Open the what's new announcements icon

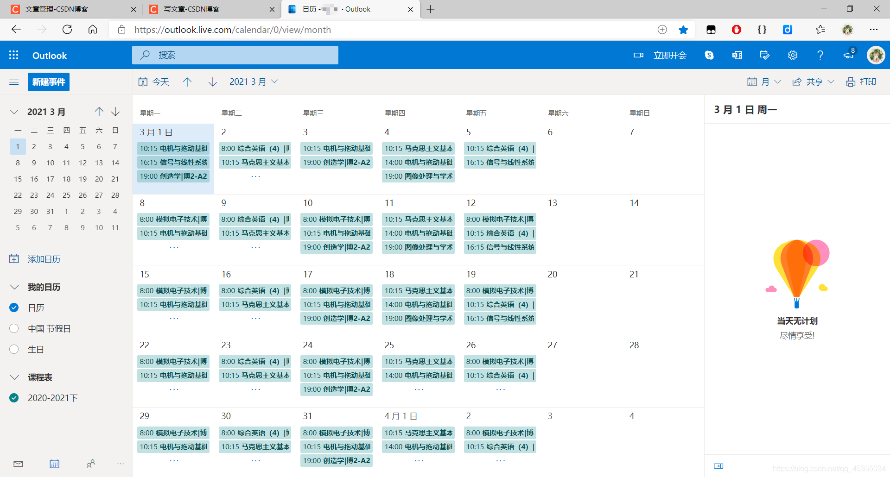(x=849, y=54)
